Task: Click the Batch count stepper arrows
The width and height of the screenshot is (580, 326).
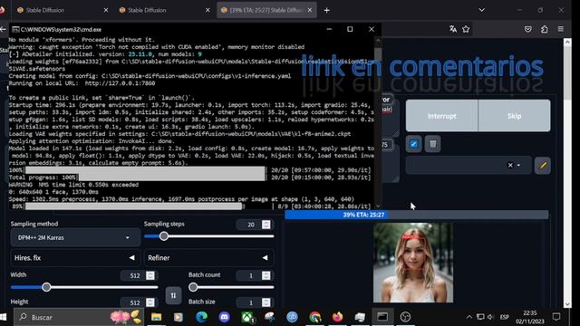Action: 266,275
